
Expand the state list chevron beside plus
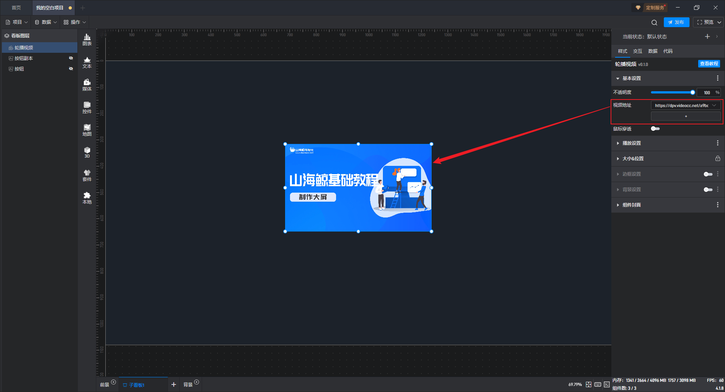point(717,37)
